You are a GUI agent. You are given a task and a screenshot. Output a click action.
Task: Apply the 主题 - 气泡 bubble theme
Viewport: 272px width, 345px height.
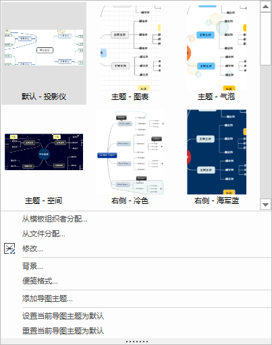217,53
